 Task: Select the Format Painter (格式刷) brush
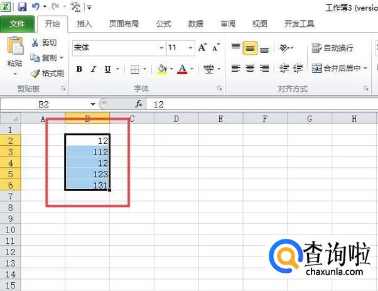click(35, 73)
